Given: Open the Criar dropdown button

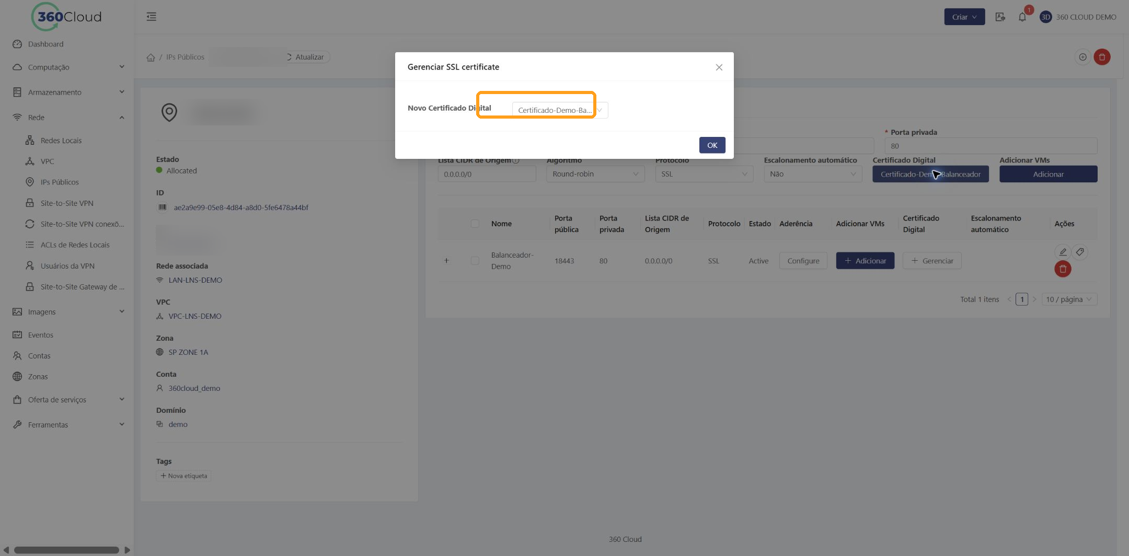Looking at the screenshot, I should (x=964, y=17).
